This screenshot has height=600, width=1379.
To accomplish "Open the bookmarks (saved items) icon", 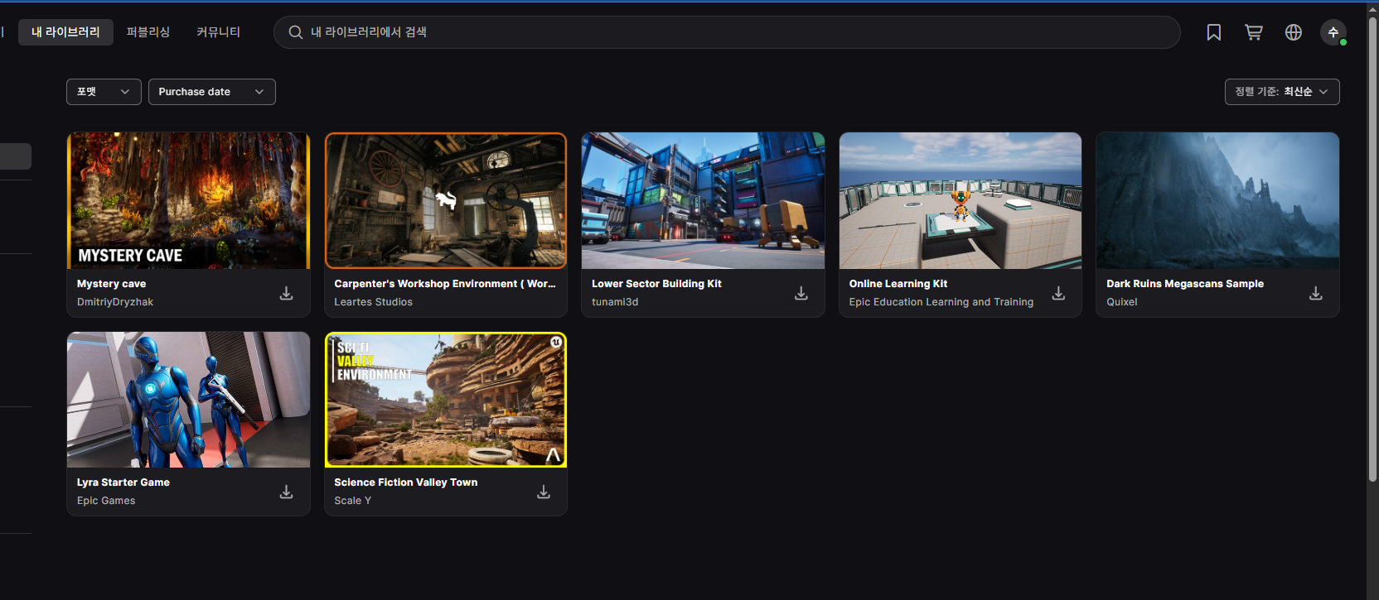I will click(x=1214, y=32).
